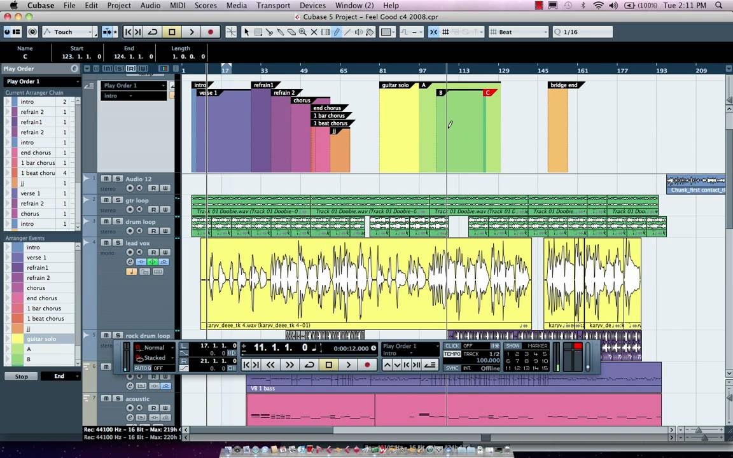Open the Play Order 1 dropdown in left panel

pyautogui.click(x=42, y=81)
